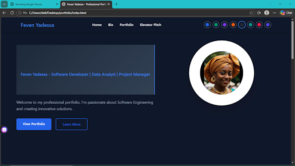Image resolution: width=295 pixels, height=166 pixels.
Task: Bookmark this page with the star icon
Action: (x=251, y=13)
